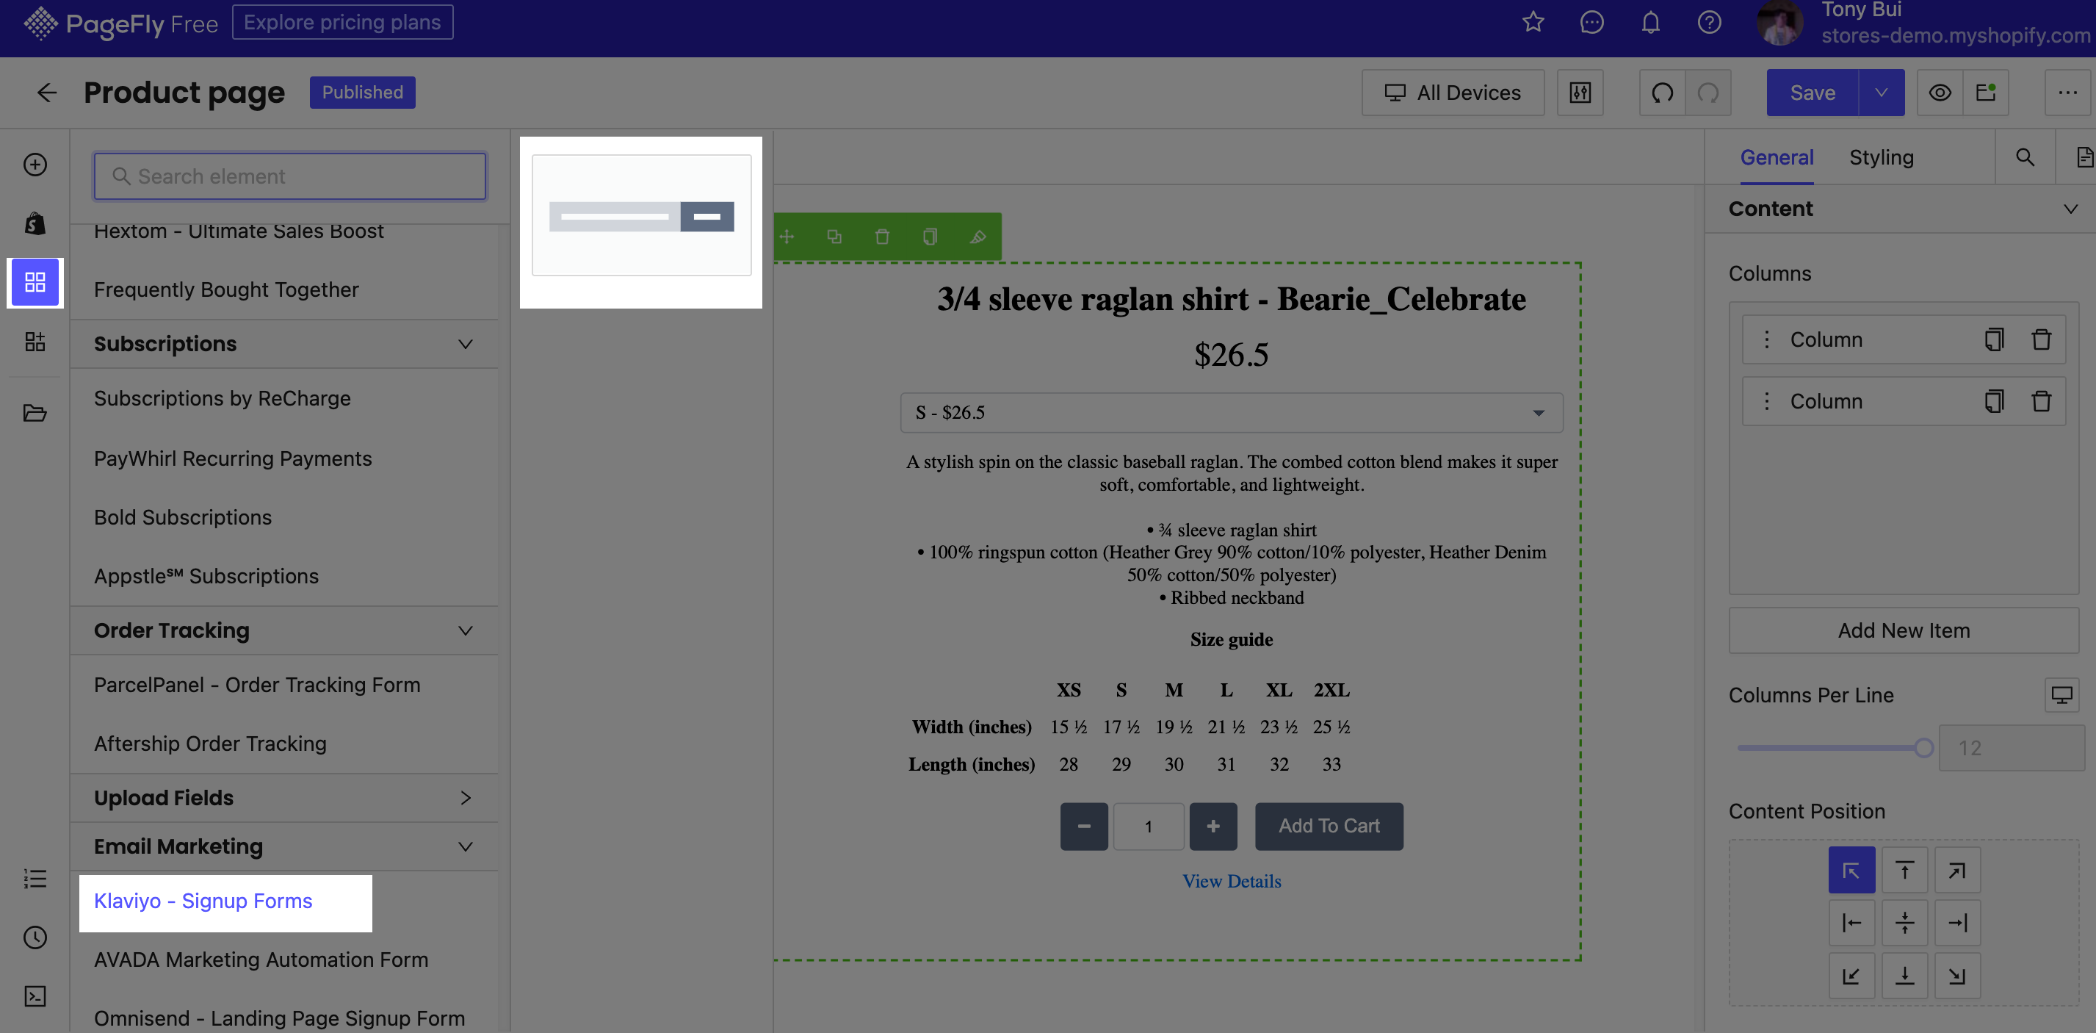The height and width of the screenshot is (1033, 2096).
Task: Select Subscriptions by ReCharge element
Action: click(x=222, y=399)
